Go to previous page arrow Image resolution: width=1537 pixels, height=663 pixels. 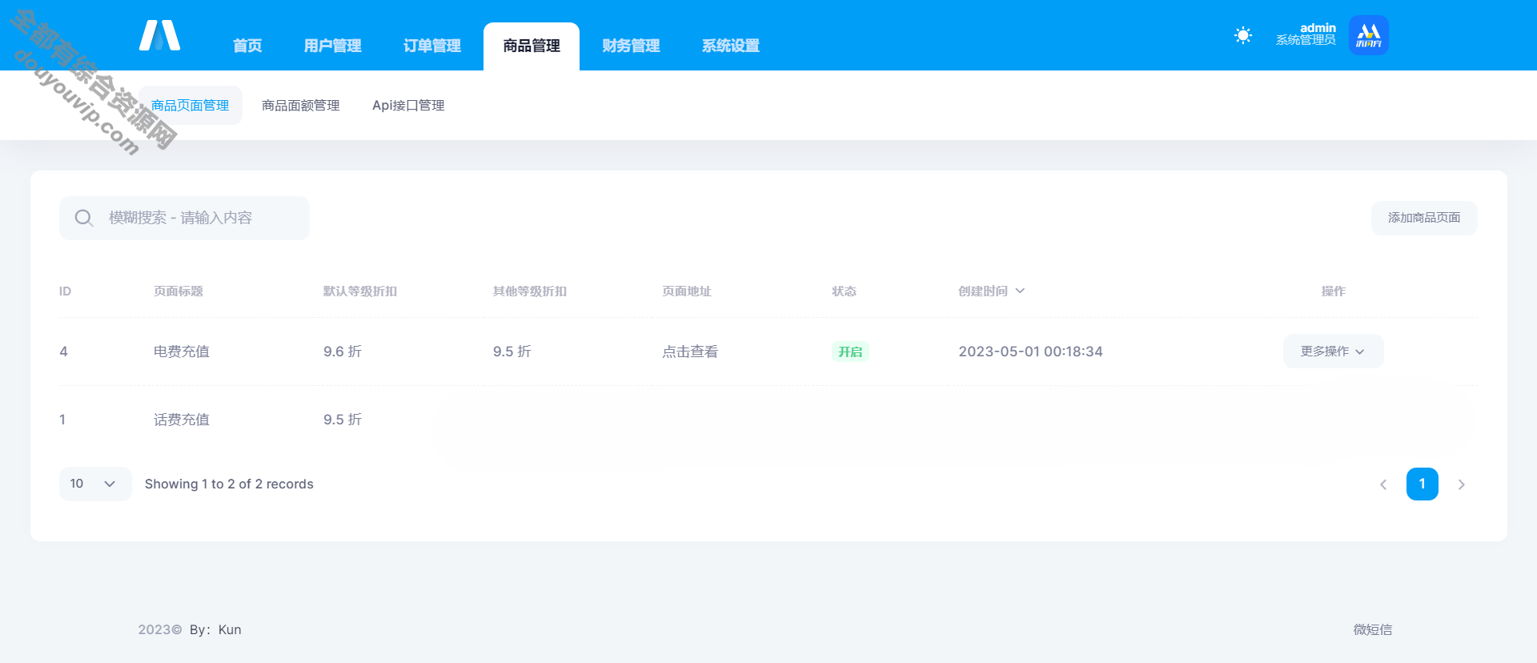(1383, 484)
